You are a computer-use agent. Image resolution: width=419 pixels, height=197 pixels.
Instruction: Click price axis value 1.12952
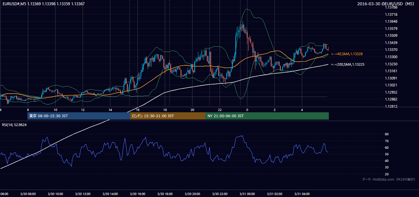(391, 92)
